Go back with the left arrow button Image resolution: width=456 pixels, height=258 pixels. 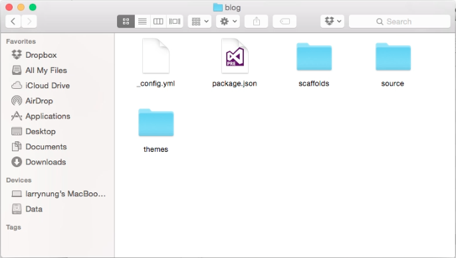[13, 21]
